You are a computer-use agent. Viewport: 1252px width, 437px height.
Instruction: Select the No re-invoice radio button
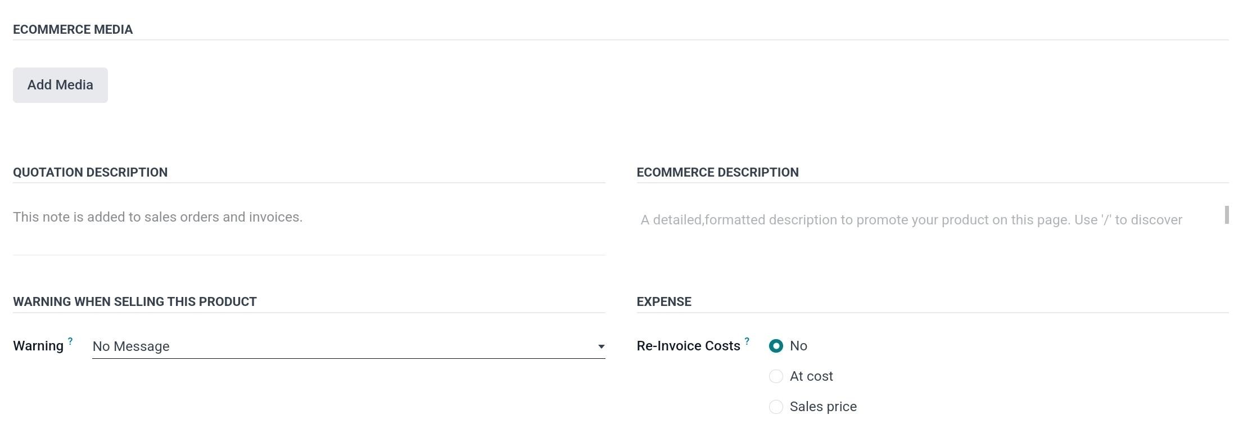(776, 346)
